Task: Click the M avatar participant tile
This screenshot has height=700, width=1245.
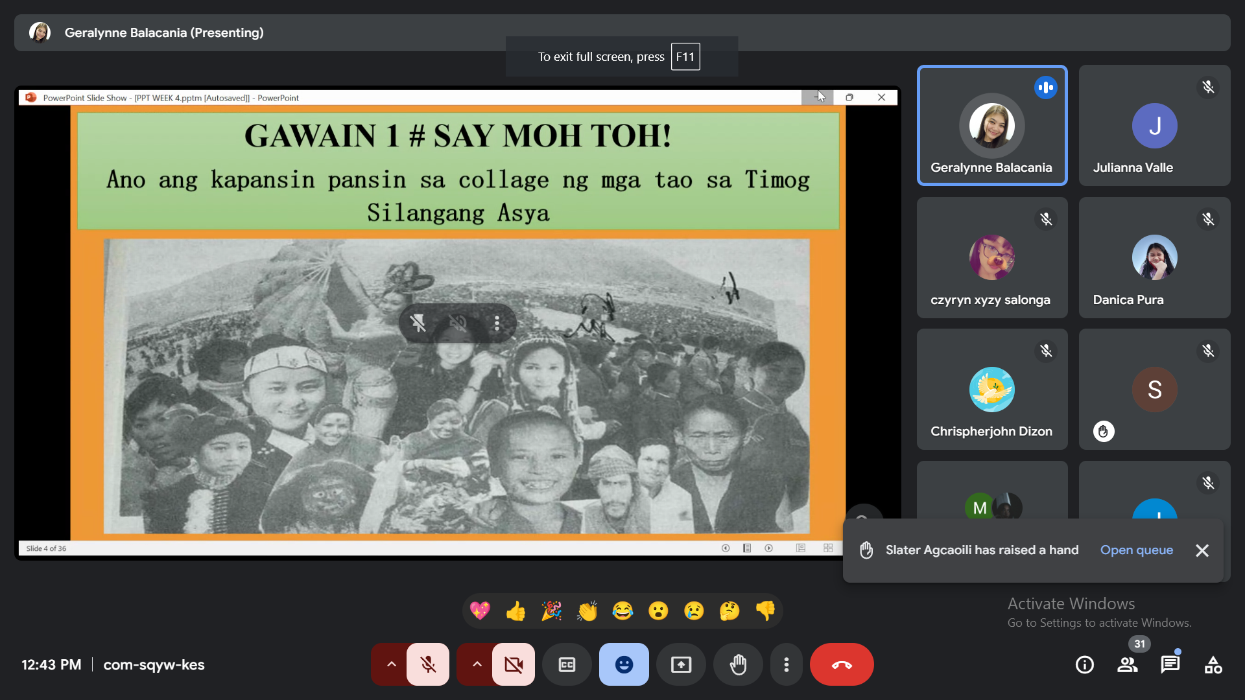Action: (x=991, y=490)
